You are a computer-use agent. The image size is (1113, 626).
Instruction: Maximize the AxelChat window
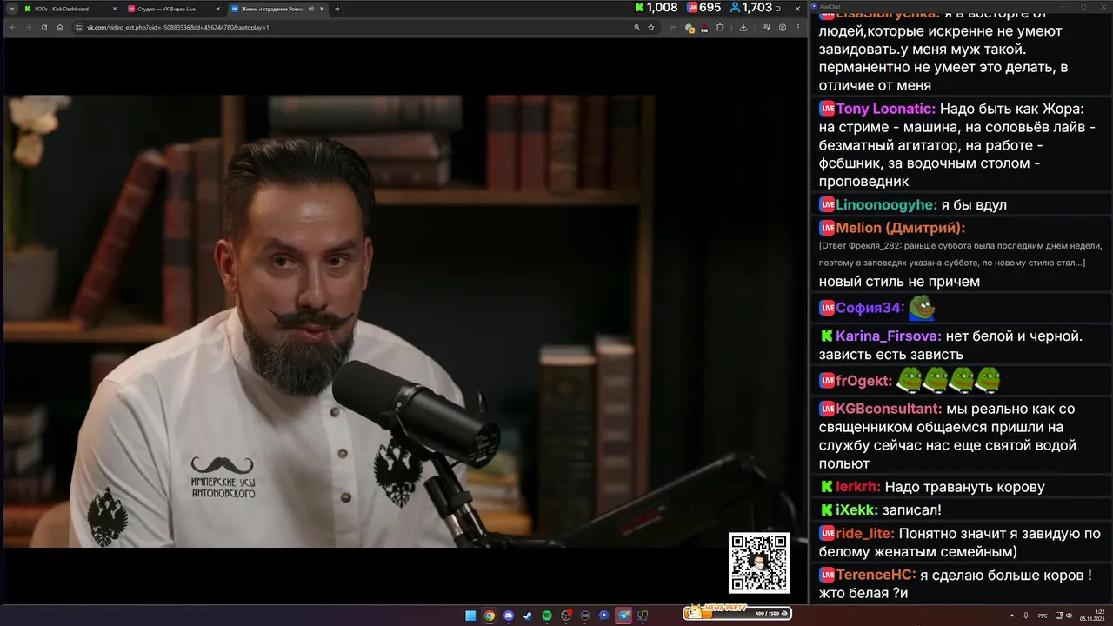click(1083, 7)
